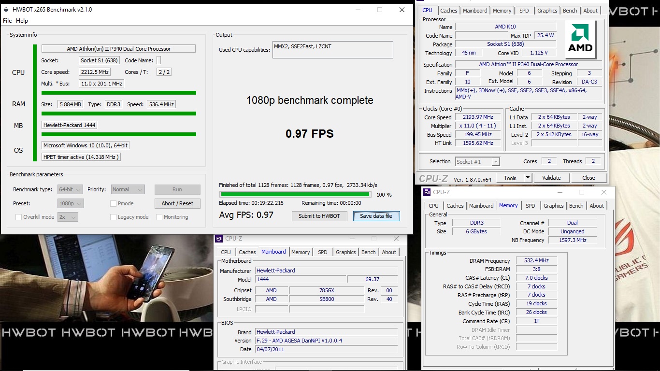The height and width of the screenshot is (371, 660).
Task: Expand the Priority Normal dropdown
Action: coord(128,189)
